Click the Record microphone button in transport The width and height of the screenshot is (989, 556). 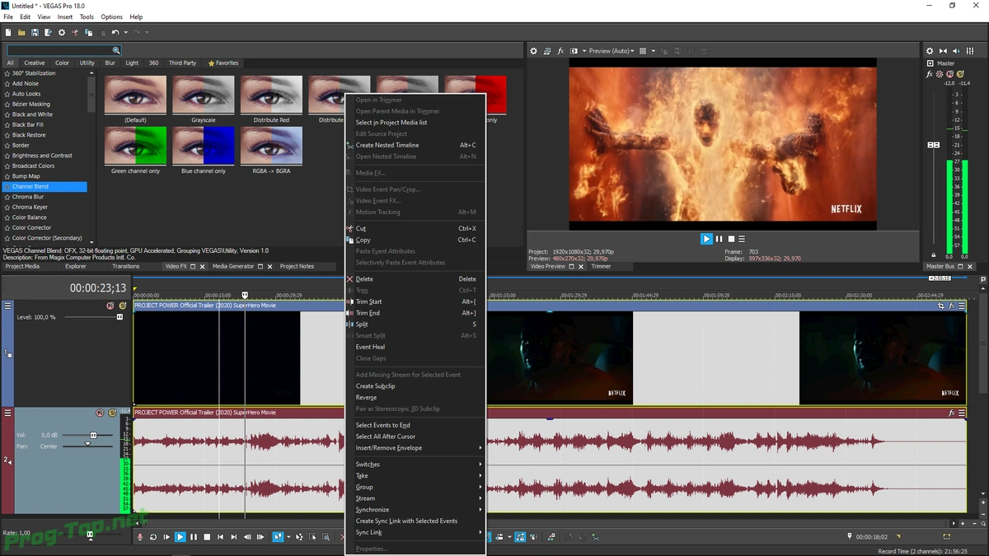tap(140, 537)
